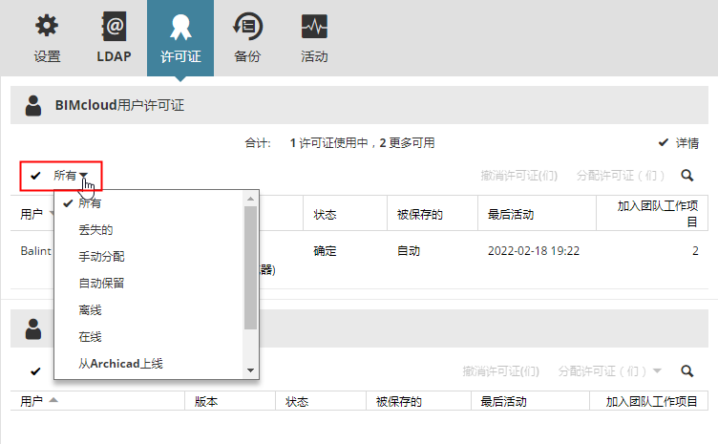The height and width of the screenshot is (444, 718).
Task: Click the 确定 status cell
Action: [325, 251]
